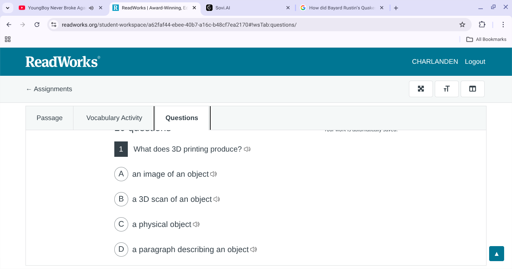This screenshot has width=512, height=269.
Task: Open the Chrome tab search dropdown
Action: click(x=7, y=8)
